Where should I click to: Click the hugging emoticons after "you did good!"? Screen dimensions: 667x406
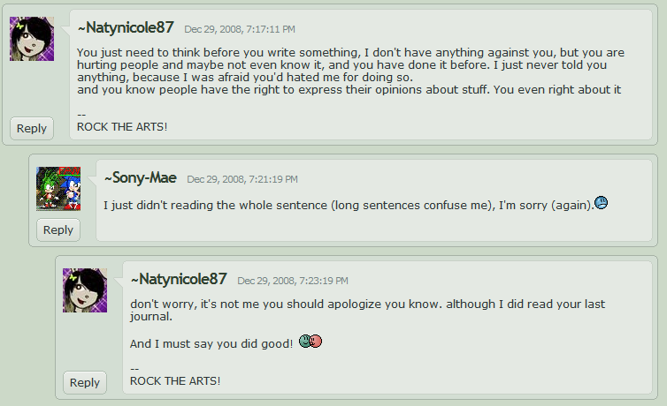click(x=310, y=342)
